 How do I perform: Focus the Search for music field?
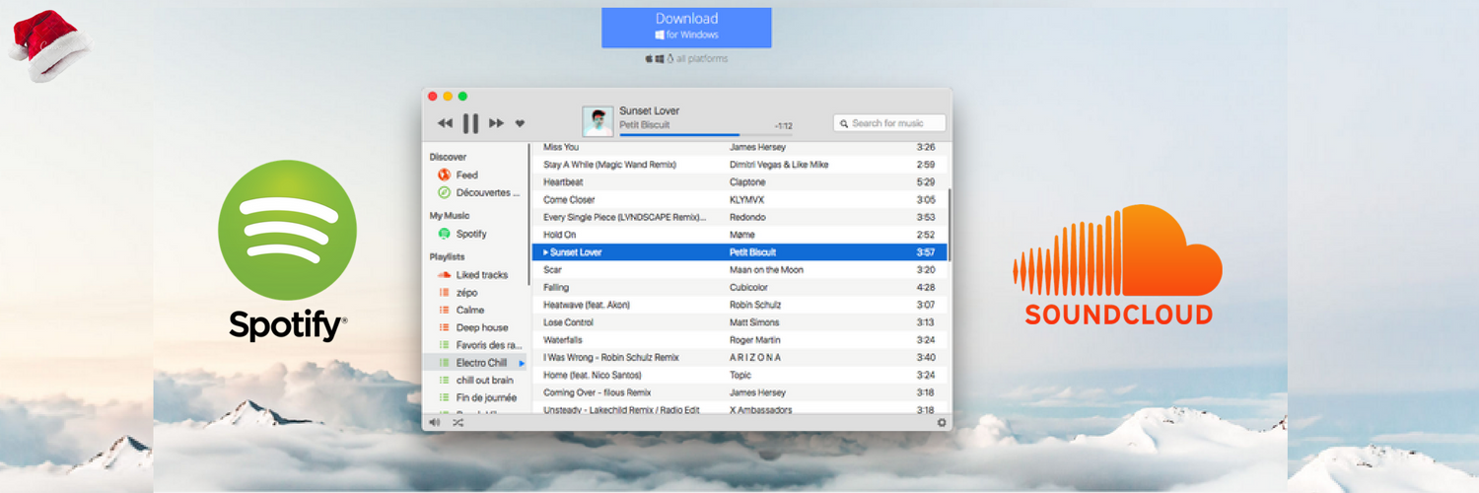point(889,123)
